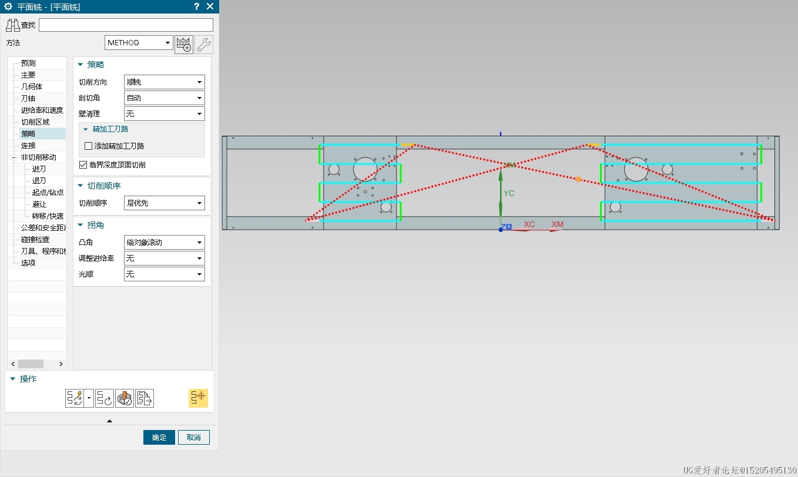798x477 pixels.
Task: Select the 起点/钻点 tree item
Action: [48, 193]
